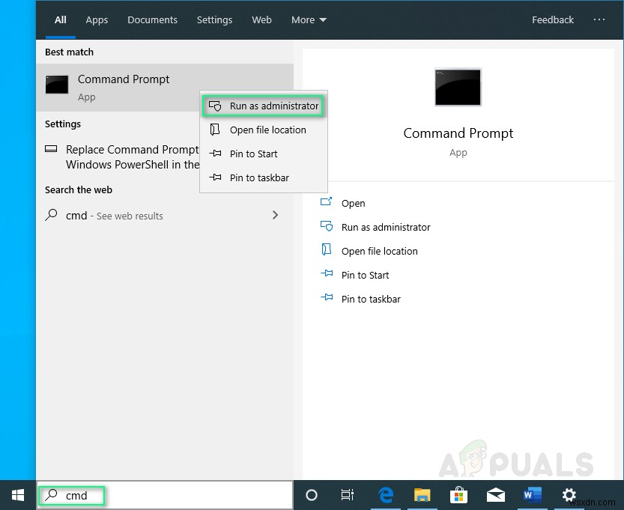The width and height of the screenshot is (624, 510).
Task: Click the Cortana circle icon
Action: tap(311, 495)
